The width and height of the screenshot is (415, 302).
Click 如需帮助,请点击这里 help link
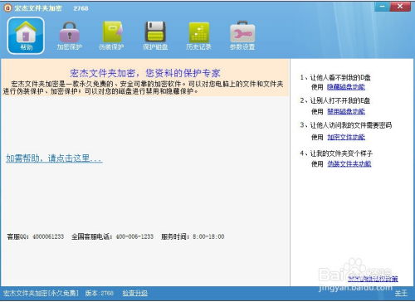(54, 158)
